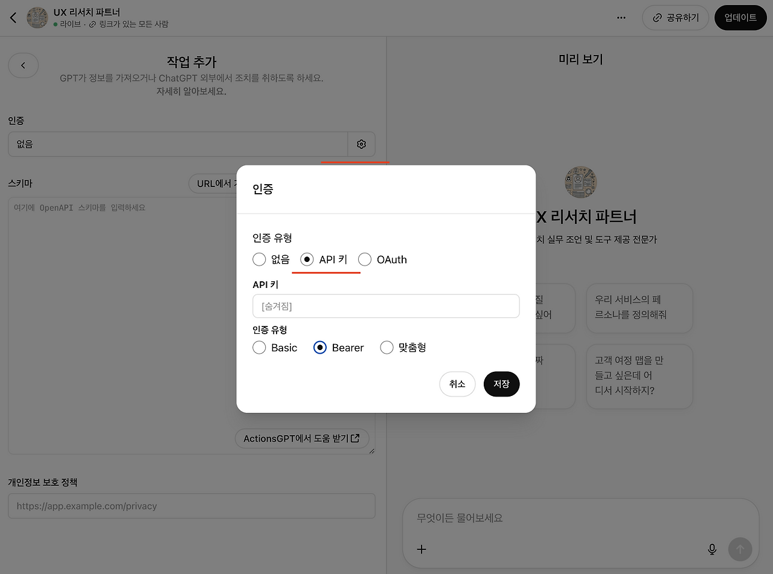Click the microphone icon in the preview chat
This screenshot has height=574, width=773.
pos(712,549)
